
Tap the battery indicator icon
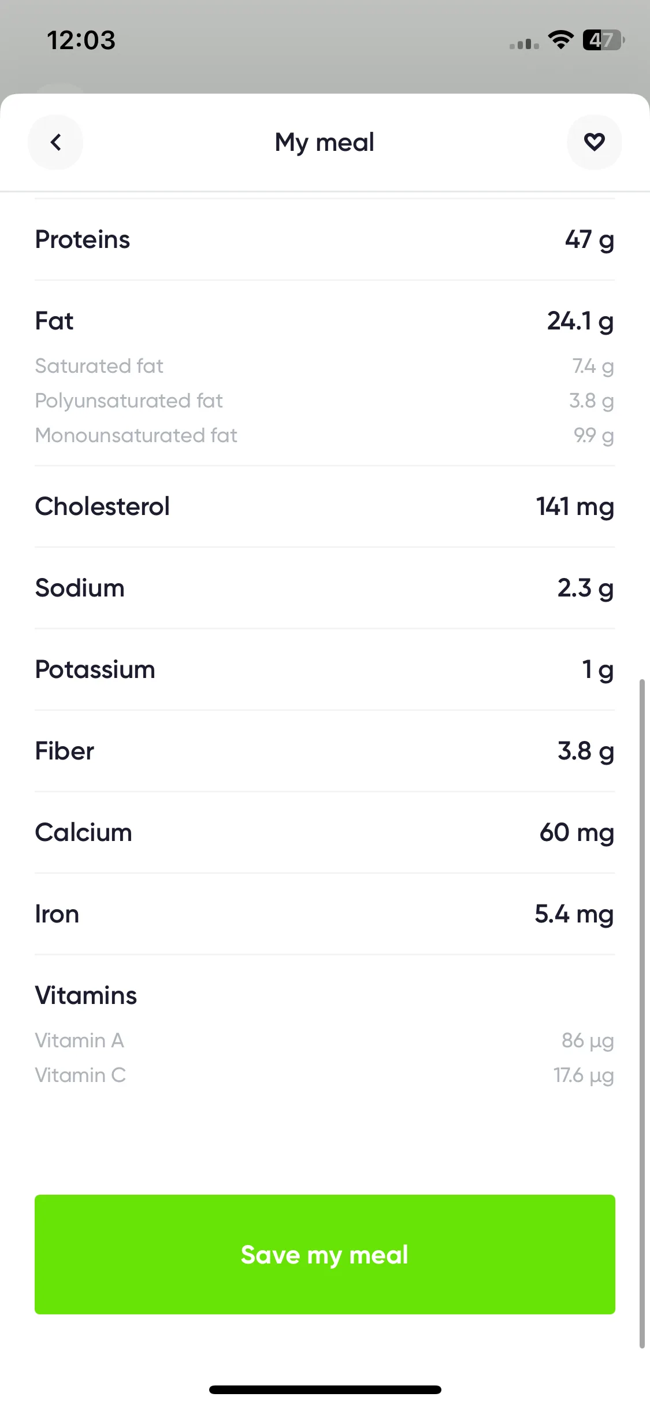(604, 40)
